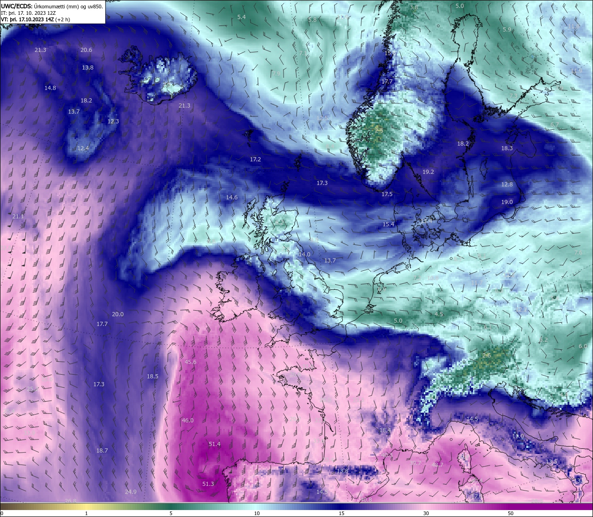Click the 14.6 value northwest of Scotland

pos(232,198)
